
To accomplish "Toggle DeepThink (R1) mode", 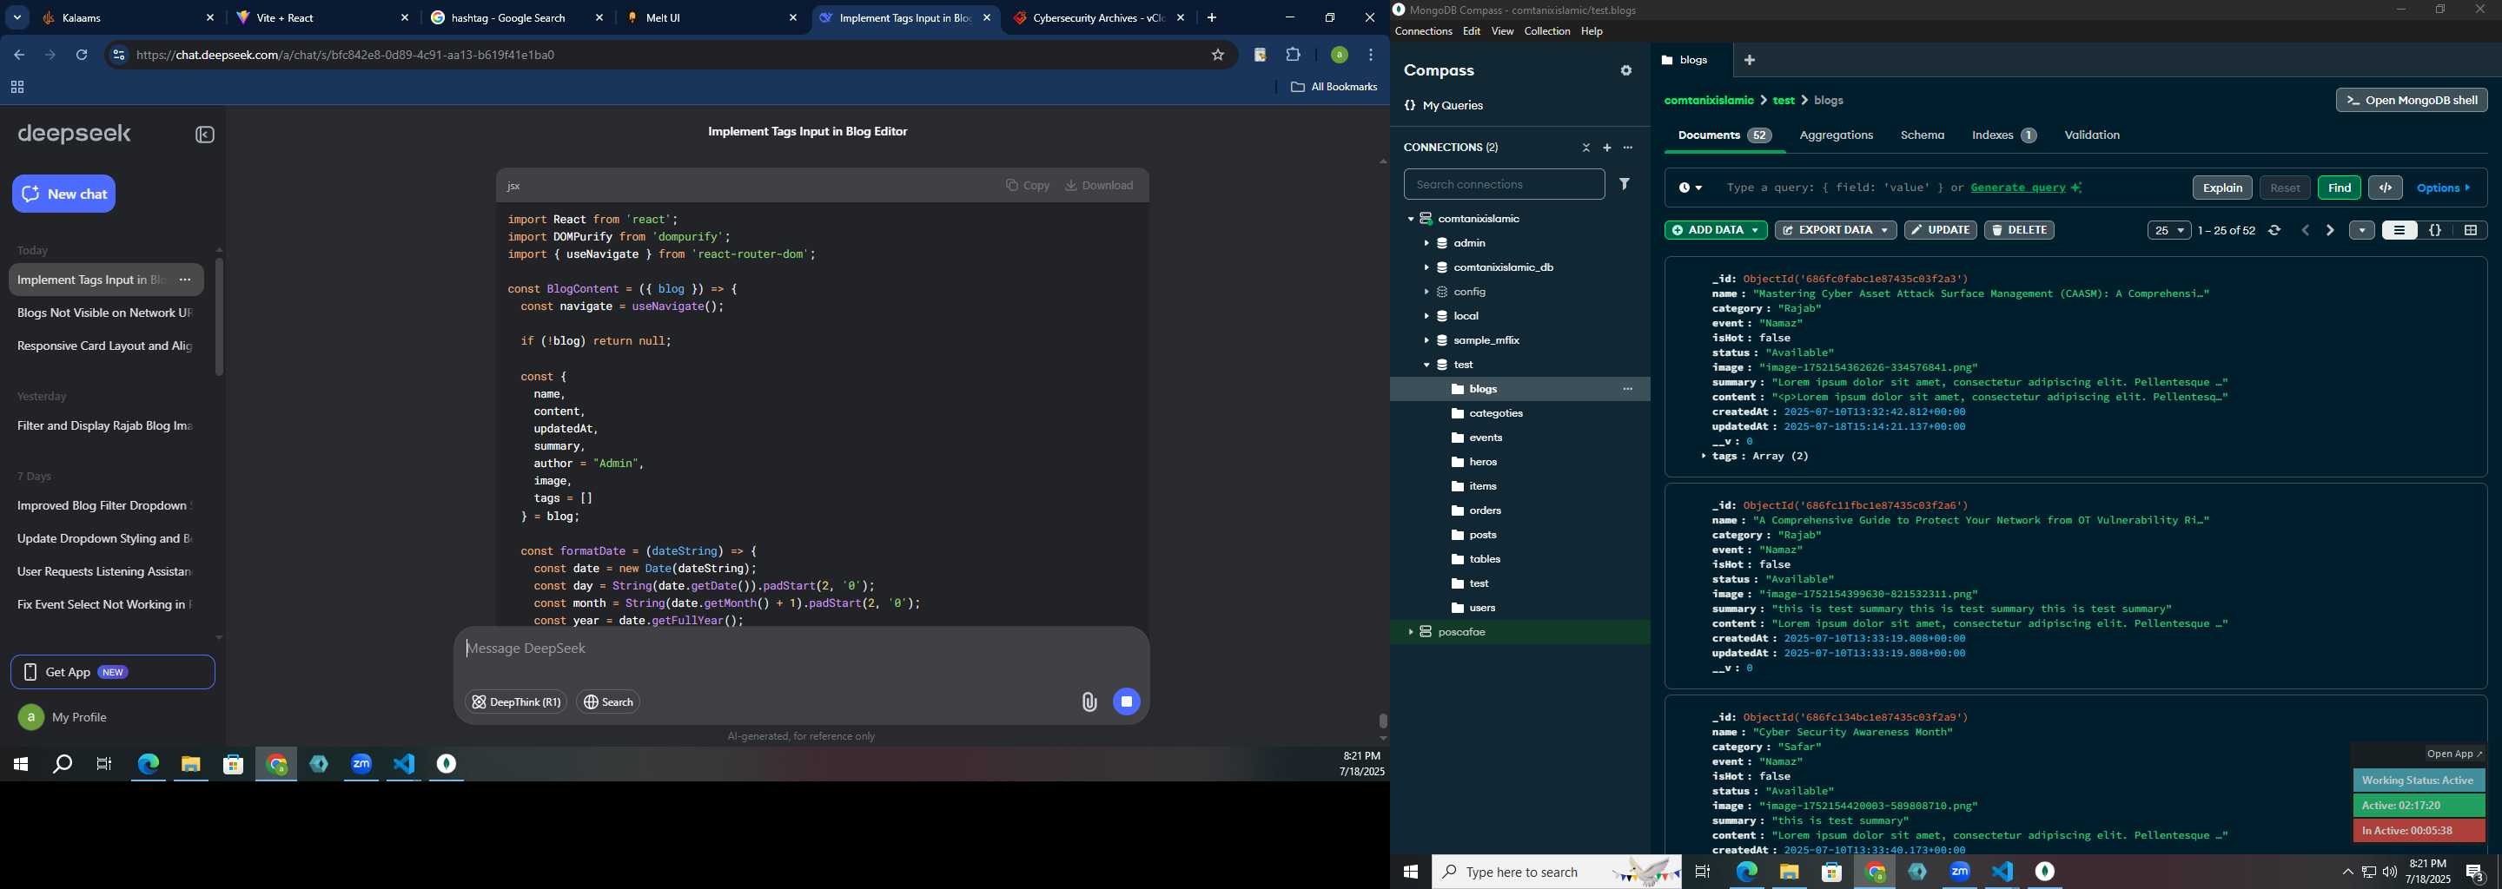I will (516, 701).
